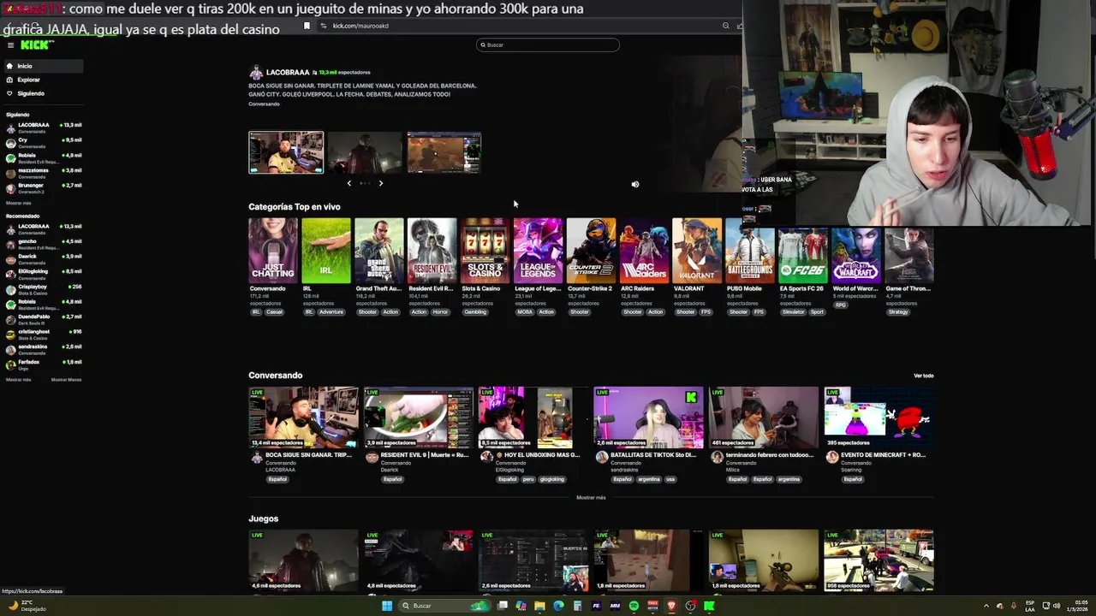Image resolution: width=1096 pixels, height=616 pixels.
Task: Expand the Recomendado list with Mostrar más
Action: [18, 379]
